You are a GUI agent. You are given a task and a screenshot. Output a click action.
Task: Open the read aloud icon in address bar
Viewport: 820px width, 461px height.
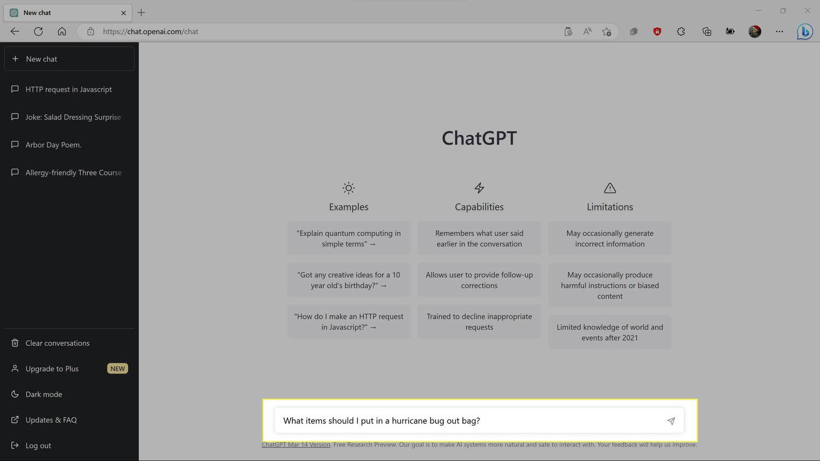587,32
